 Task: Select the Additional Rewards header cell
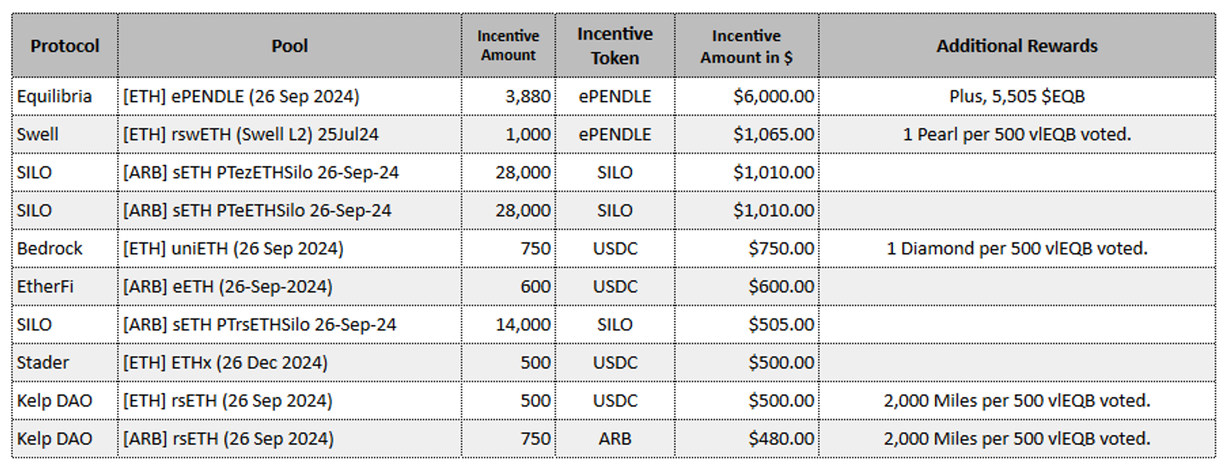(x=1017, y=46)
